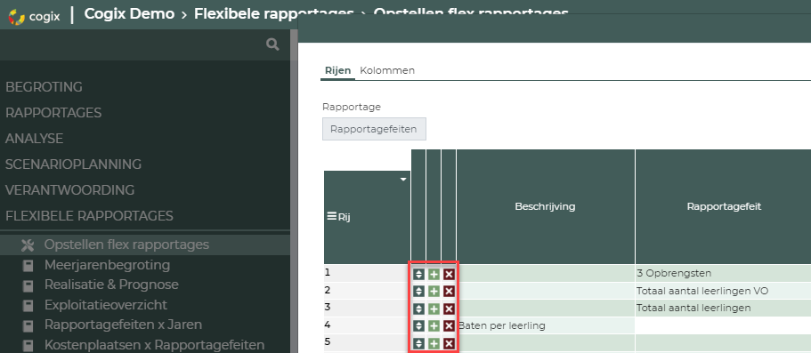
Task: Collapse the FLEXIBELE RAPPORTAGES section
Action: pyautogui.click(x=89, y=215)
